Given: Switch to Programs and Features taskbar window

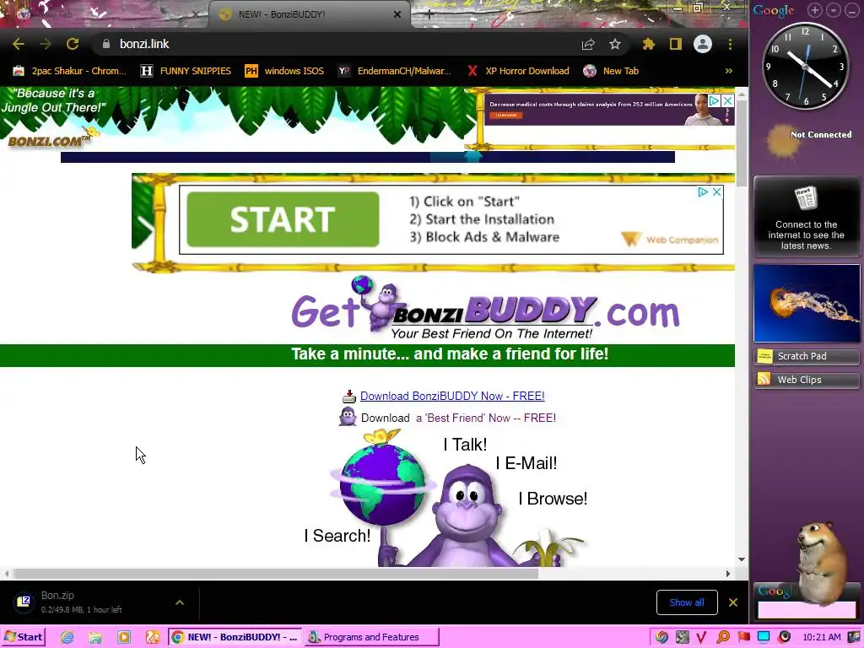Looking at the screenshot, I should (372, 637).
